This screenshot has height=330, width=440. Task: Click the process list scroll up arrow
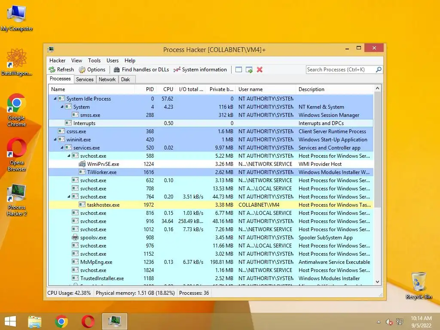coord(377,89)
